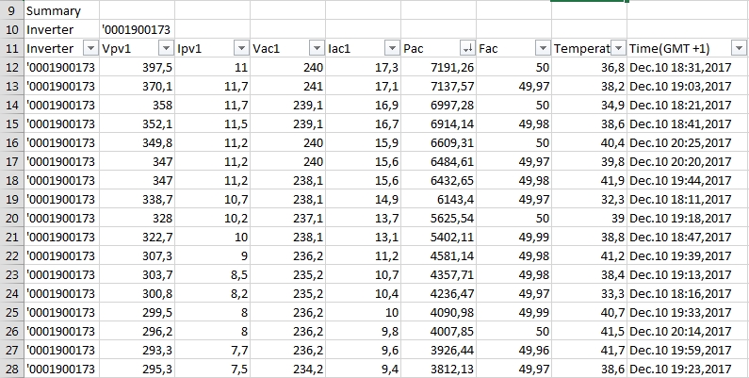
Task: Open the sorted Pac column filter button
Action: pos(467,48)
